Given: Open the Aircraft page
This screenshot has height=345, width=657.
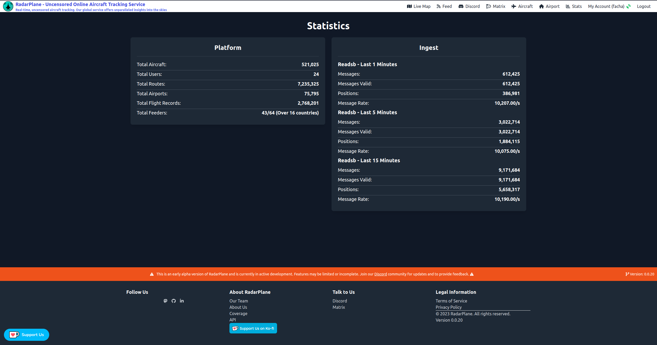Looking at the screenshot, I should [x=522, y=6].
